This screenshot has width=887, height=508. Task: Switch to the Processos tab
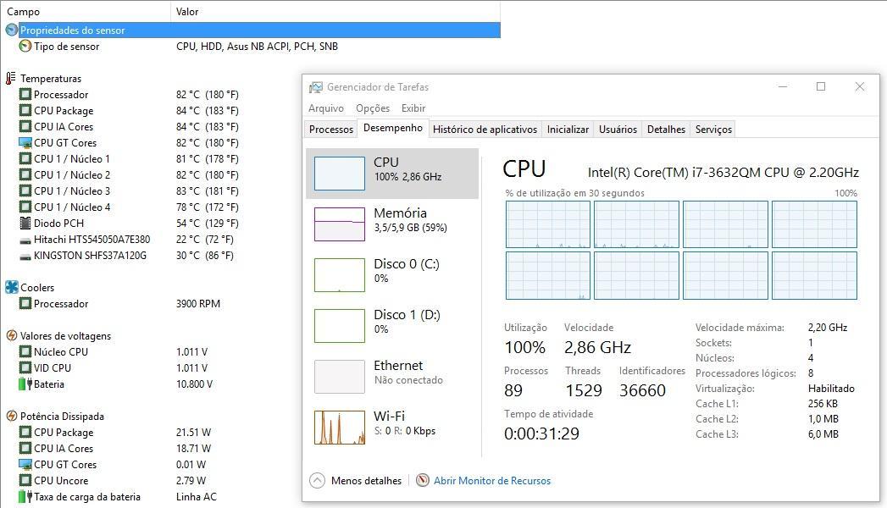pos(331,130)
